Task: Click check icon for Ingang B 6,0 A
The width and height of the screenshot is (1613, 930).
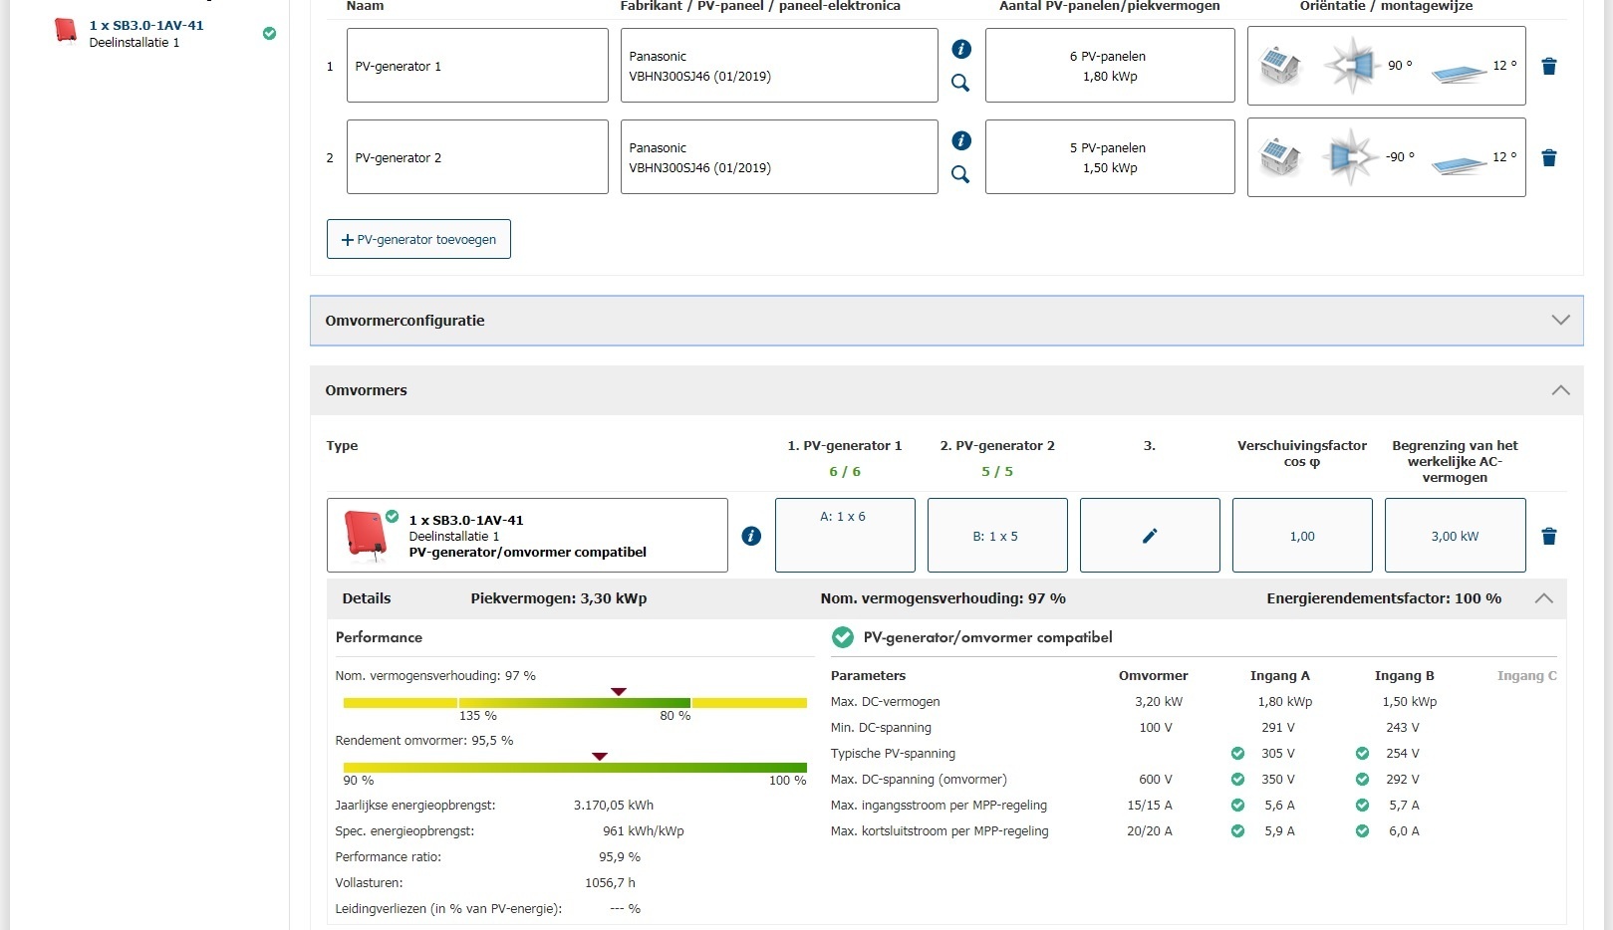Action: (1362, 831)
